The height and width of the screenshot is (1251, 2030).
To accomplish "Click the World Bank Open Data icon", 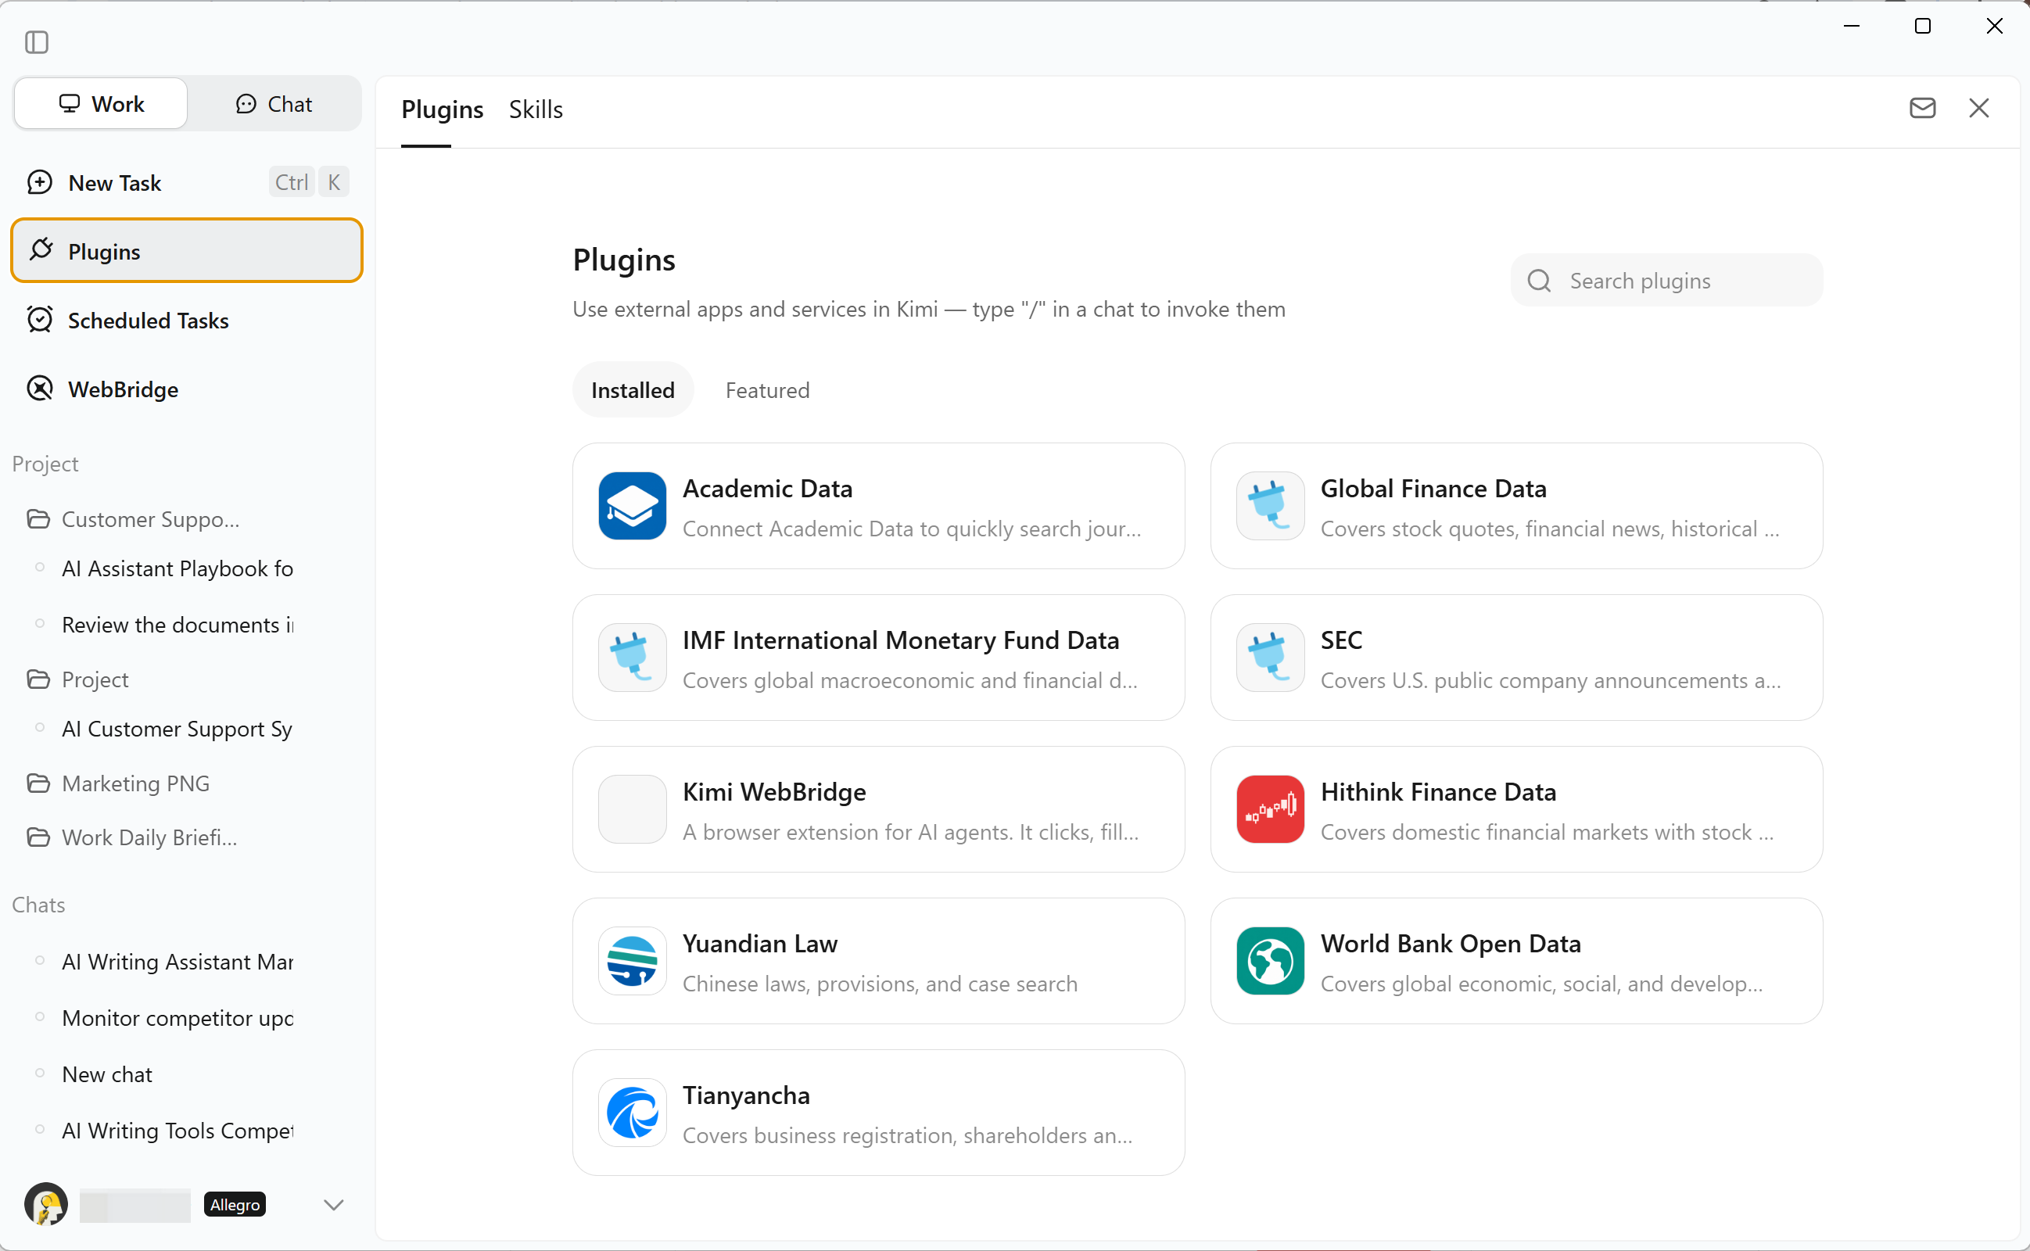I will pyautogui.click(x=1270, y=961).
